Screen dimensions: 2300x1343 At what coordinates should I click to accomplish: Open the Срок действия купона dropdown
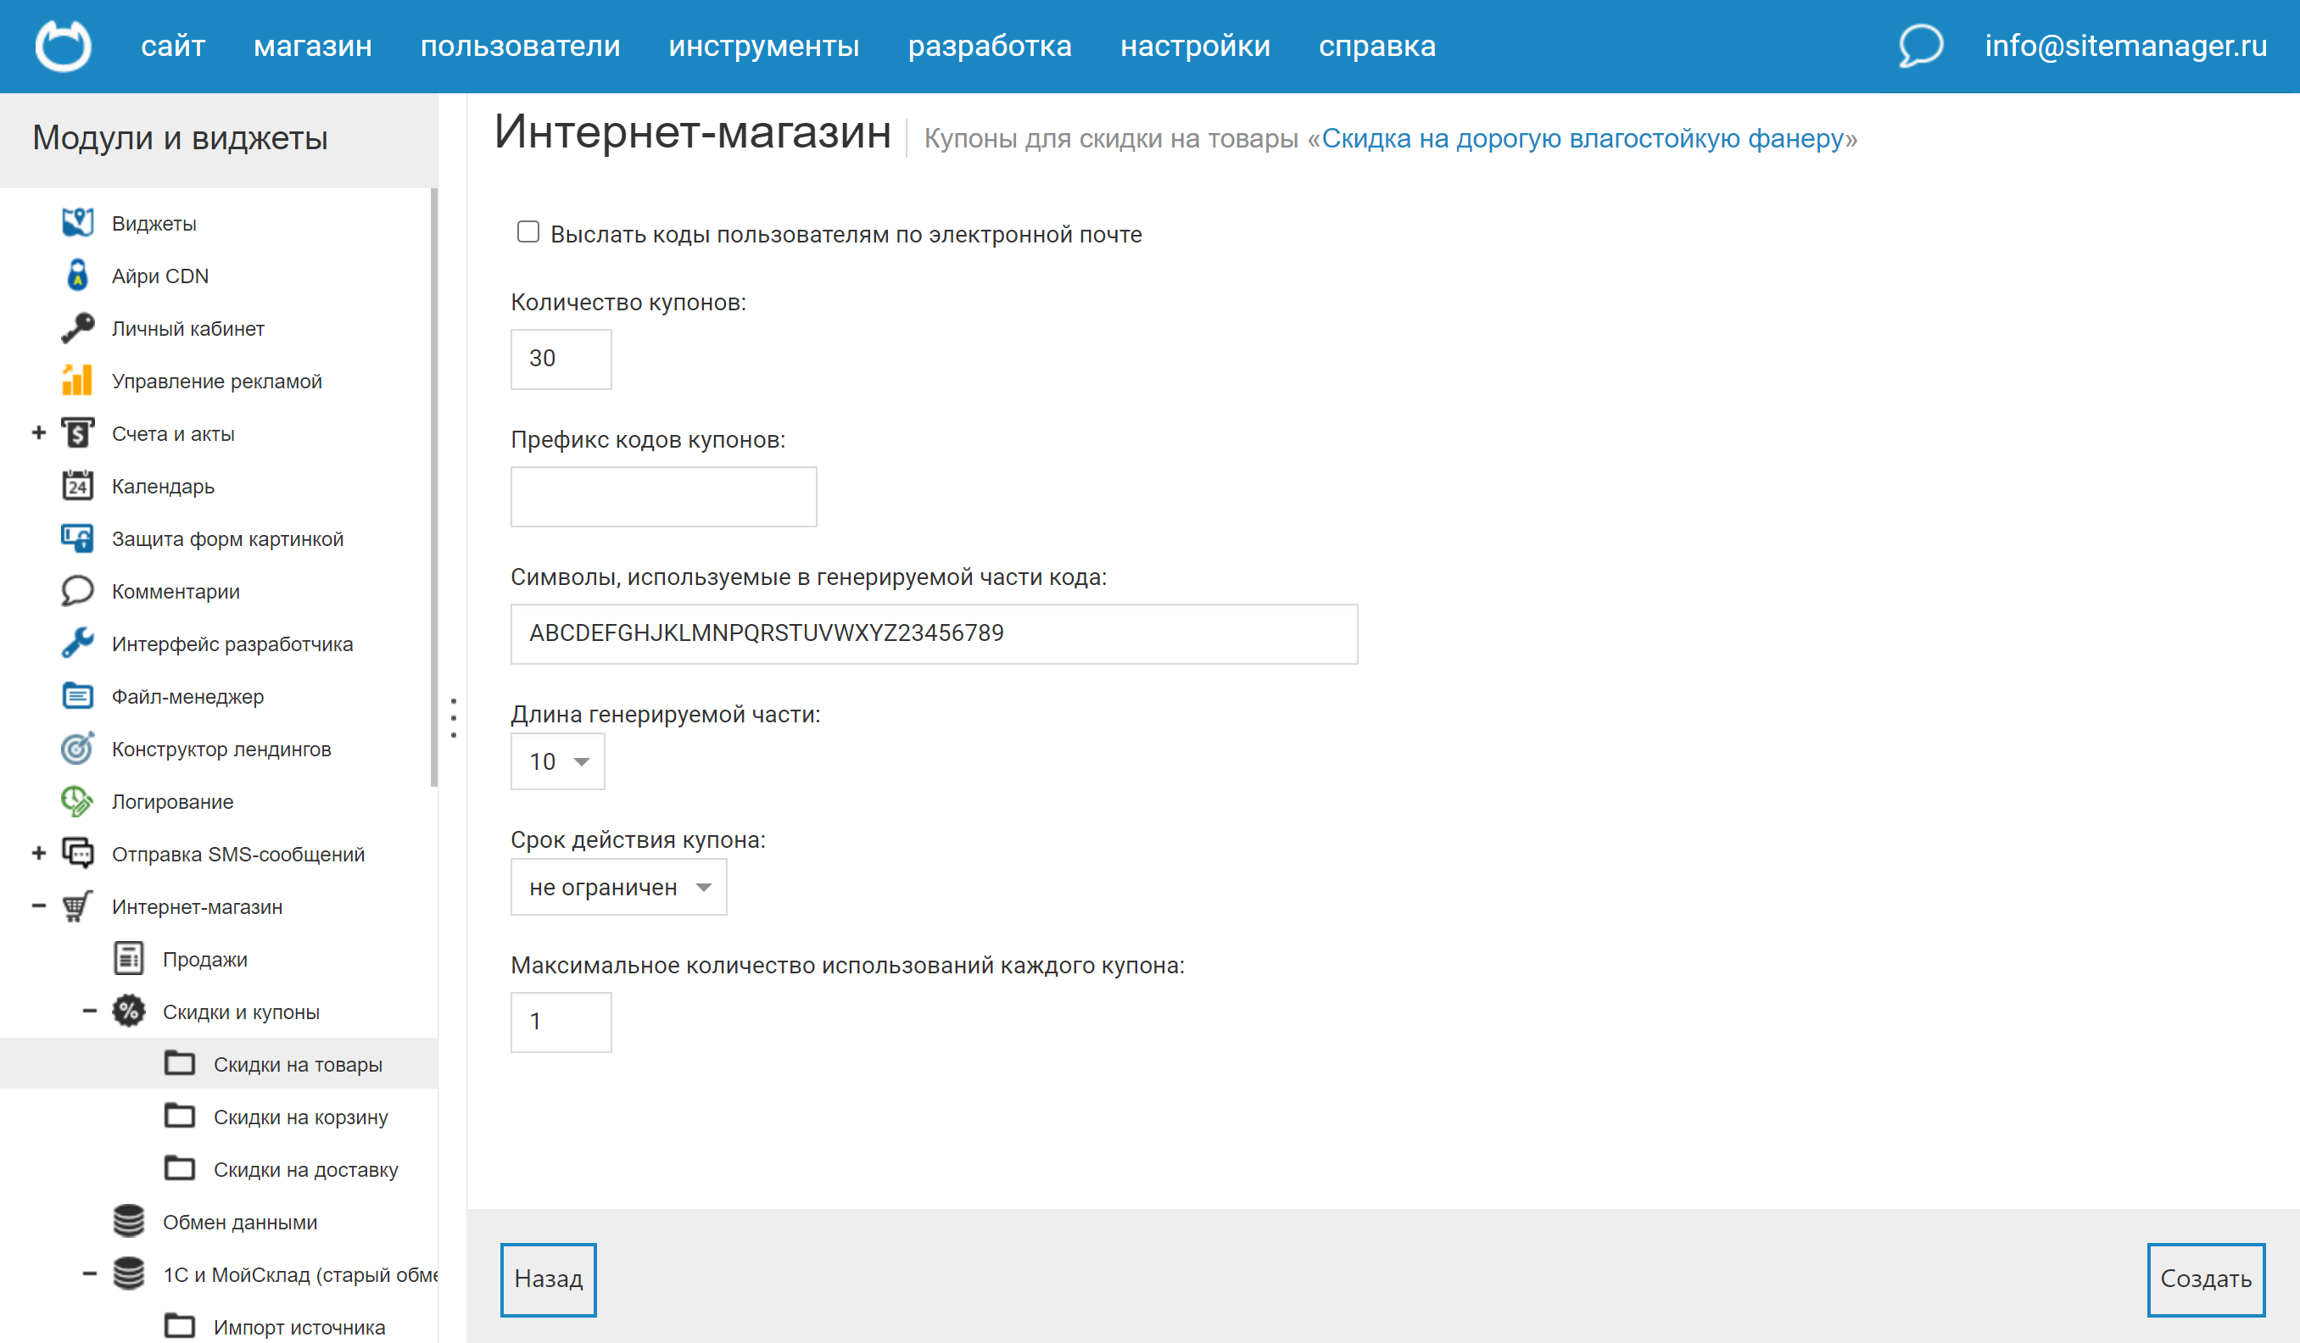click(619, 886)
